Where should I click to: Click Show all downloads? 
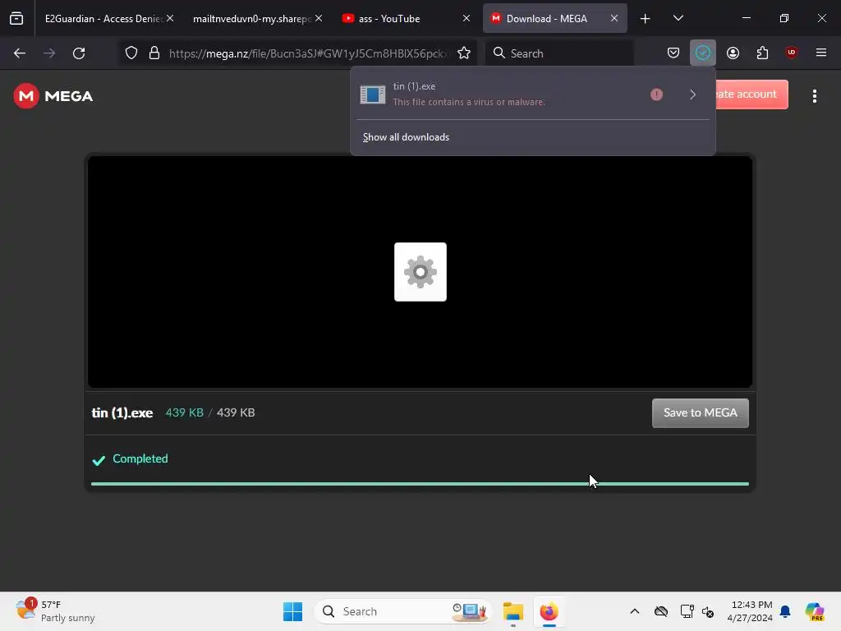(x=406, y=137)
